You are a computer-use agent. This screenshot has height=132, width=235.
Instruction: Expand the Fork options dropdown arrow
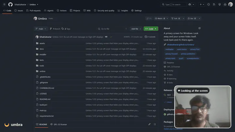click(x=183, y=18)
